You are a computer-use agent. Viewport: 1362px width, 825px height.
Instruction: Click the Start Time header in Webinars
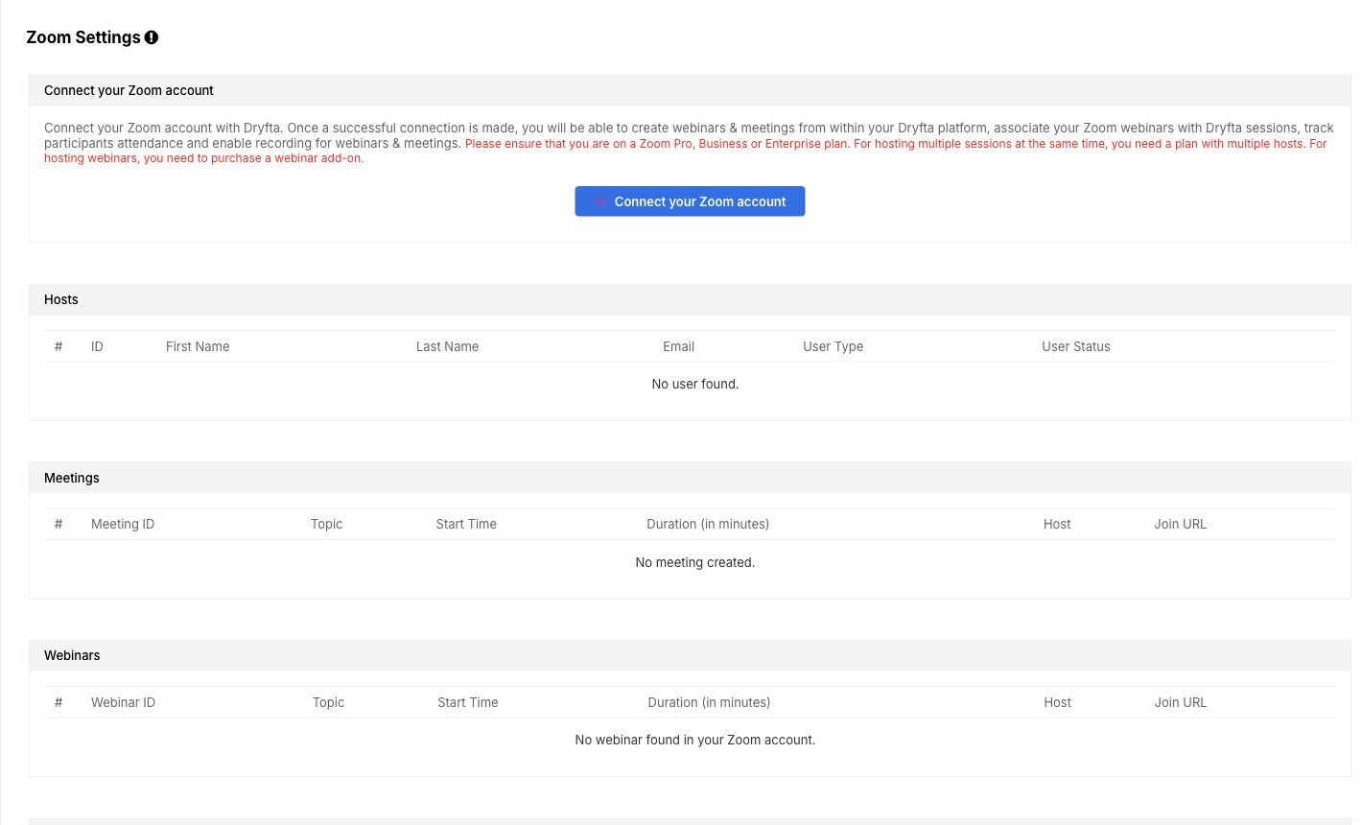[468, 702]
